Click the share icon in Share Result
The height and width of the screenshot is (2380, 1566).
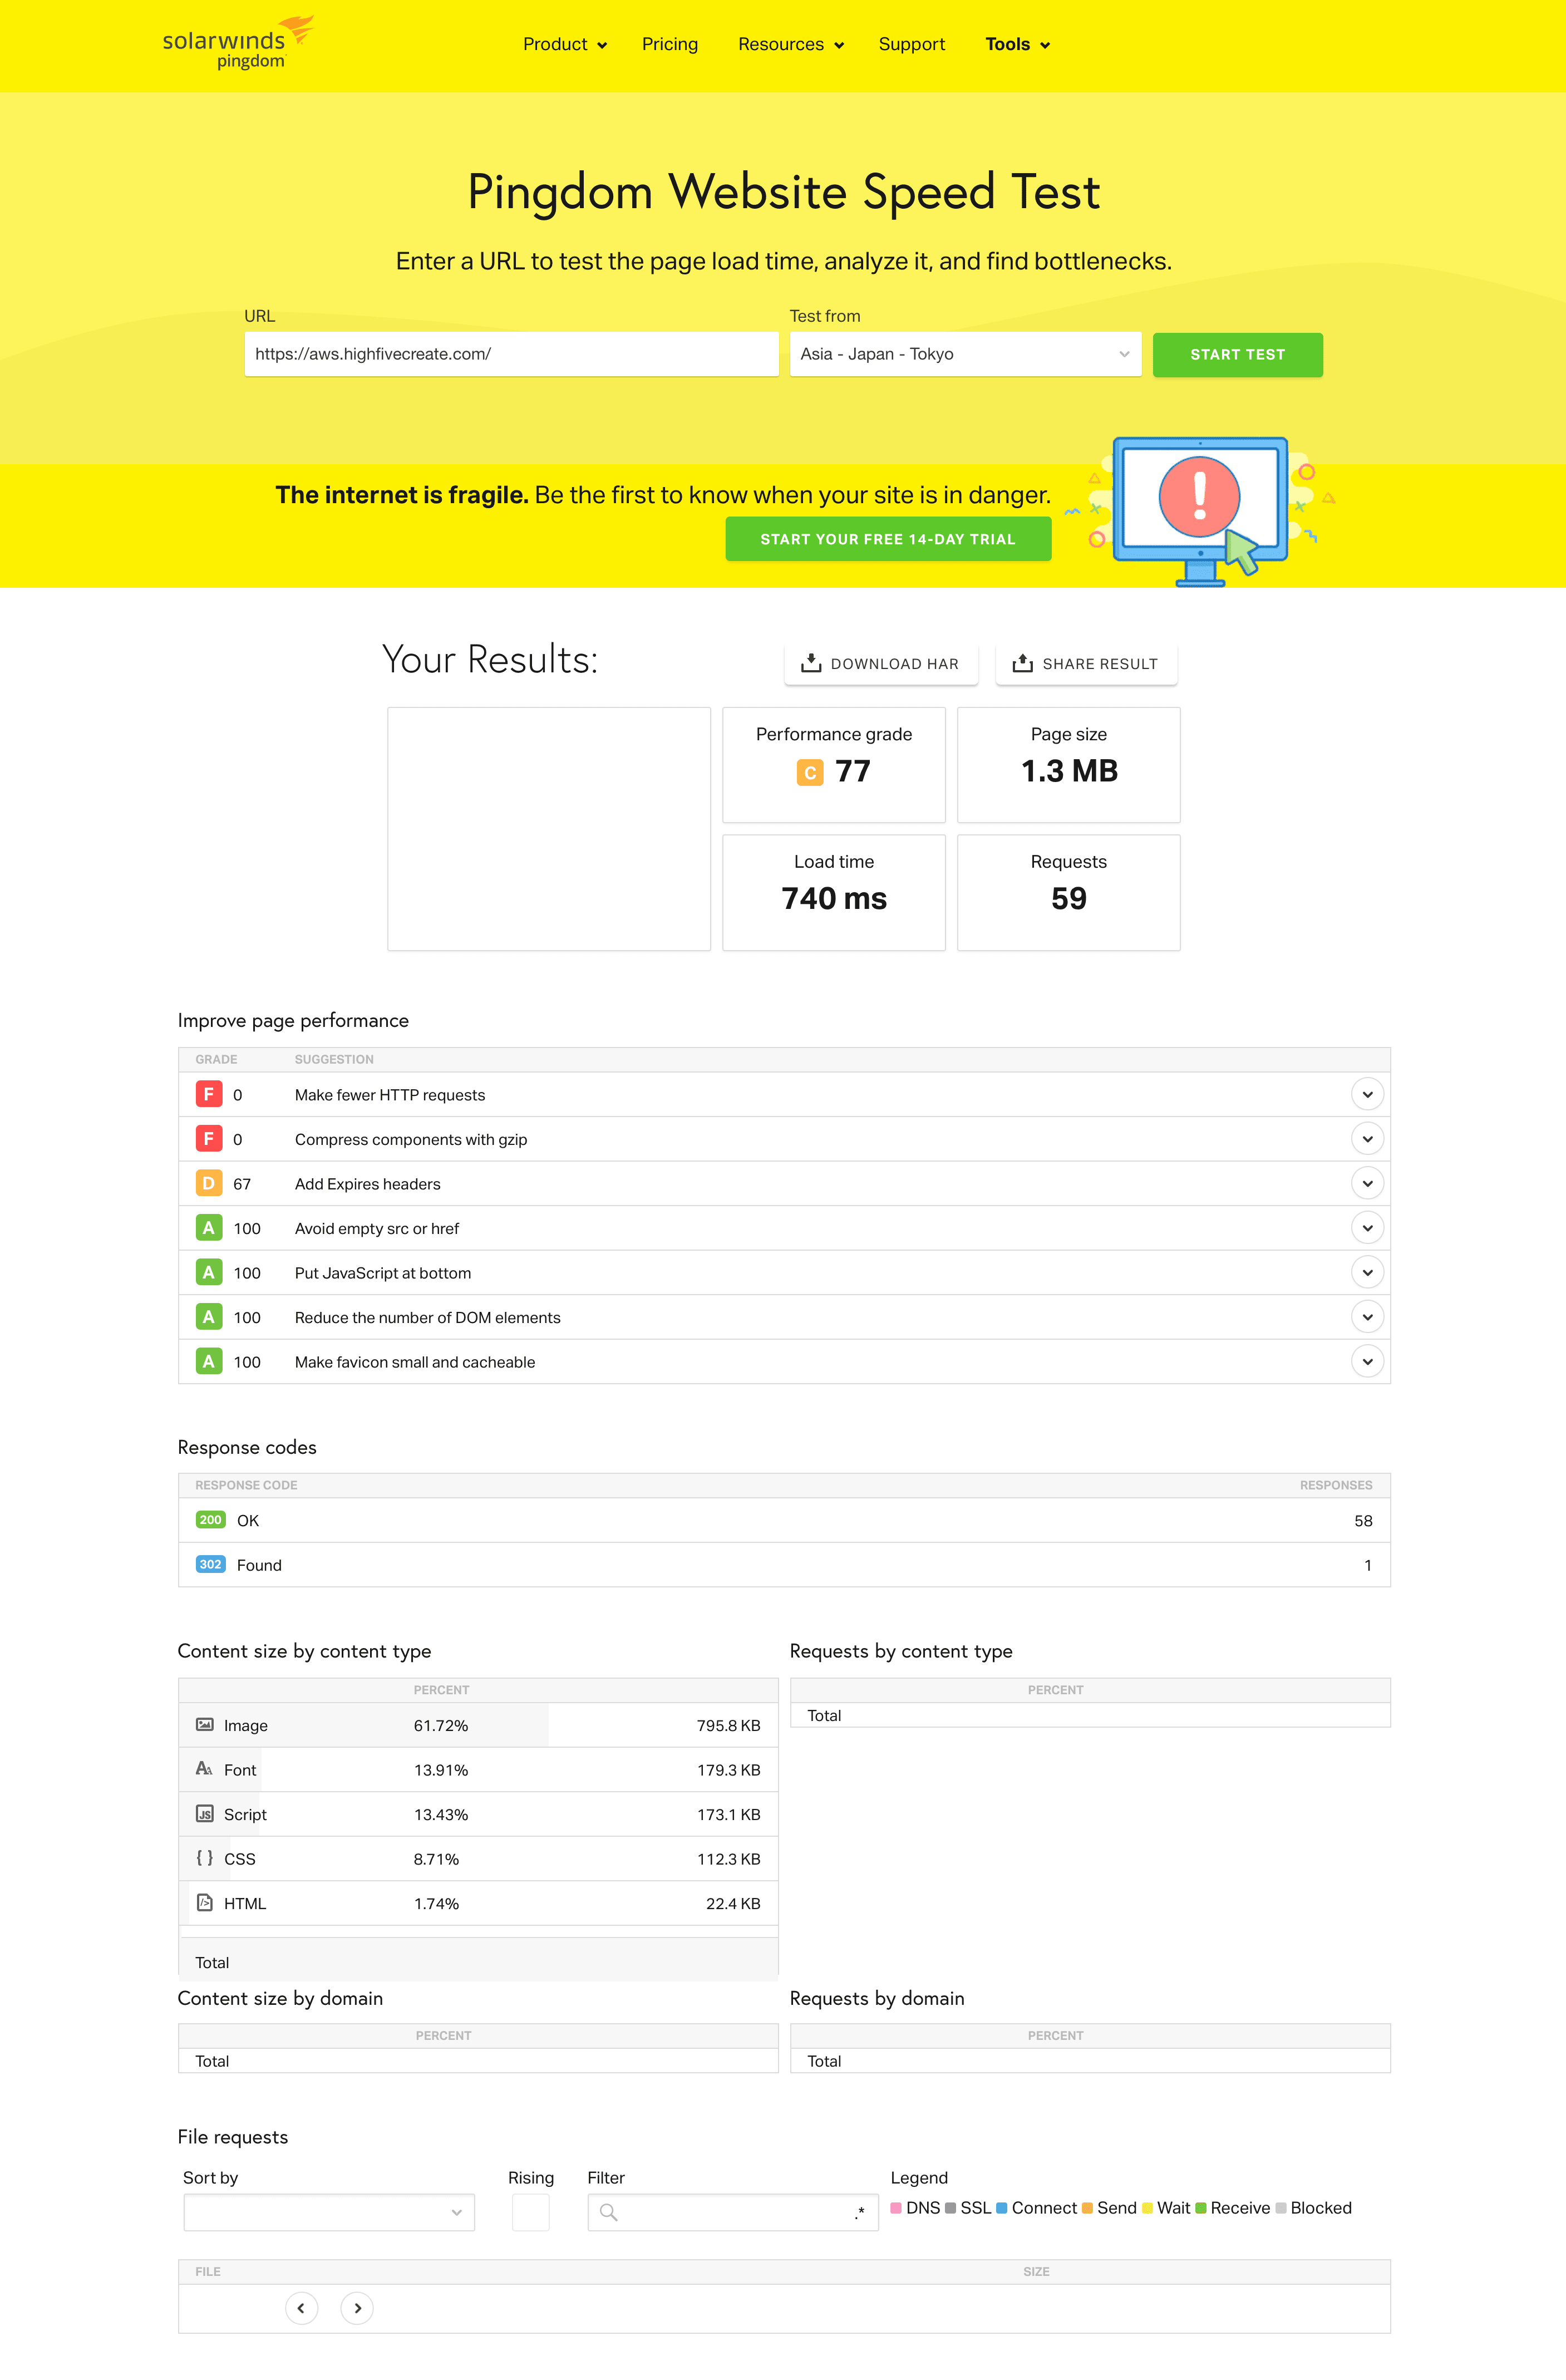[1022, 663]
